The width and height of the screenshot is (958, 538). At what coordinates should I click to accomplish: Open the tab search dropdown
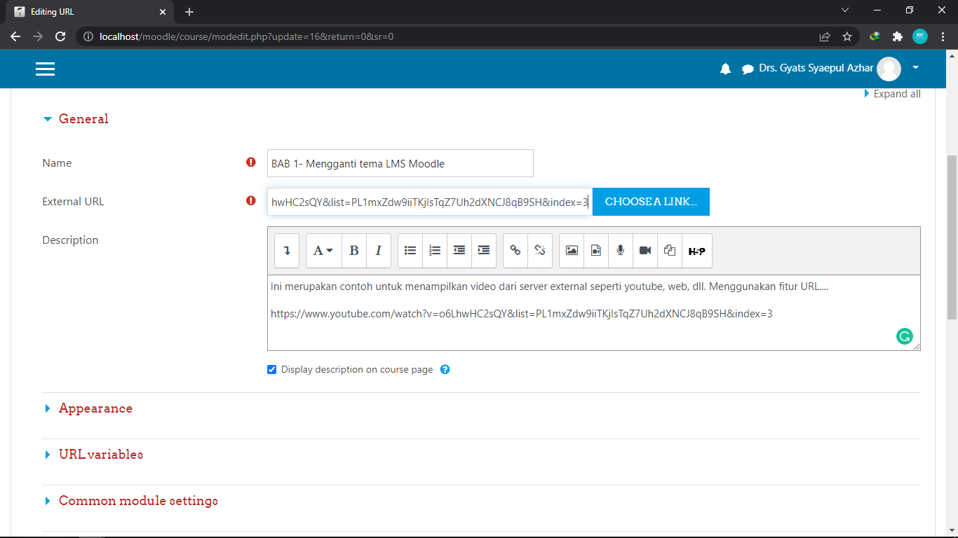tap(845, 11)
